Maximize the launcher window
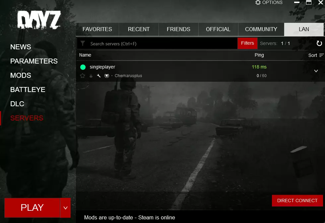Viewport: 325px width, 223px height. point(309,3)
